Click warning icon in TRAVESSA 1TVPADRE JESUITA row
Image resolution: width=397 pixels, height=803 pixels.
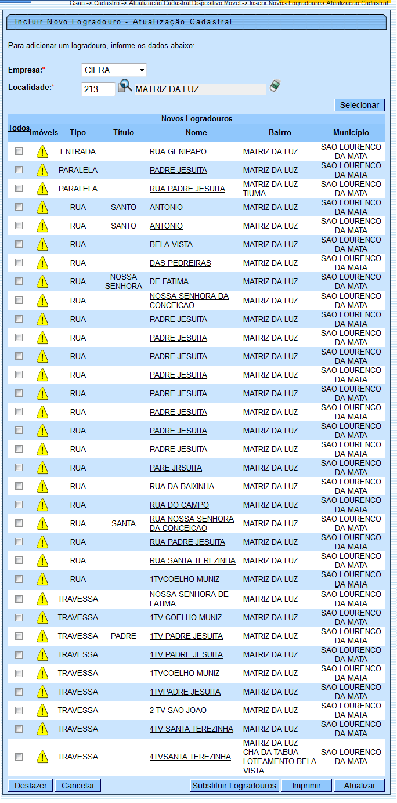(42, 692)
